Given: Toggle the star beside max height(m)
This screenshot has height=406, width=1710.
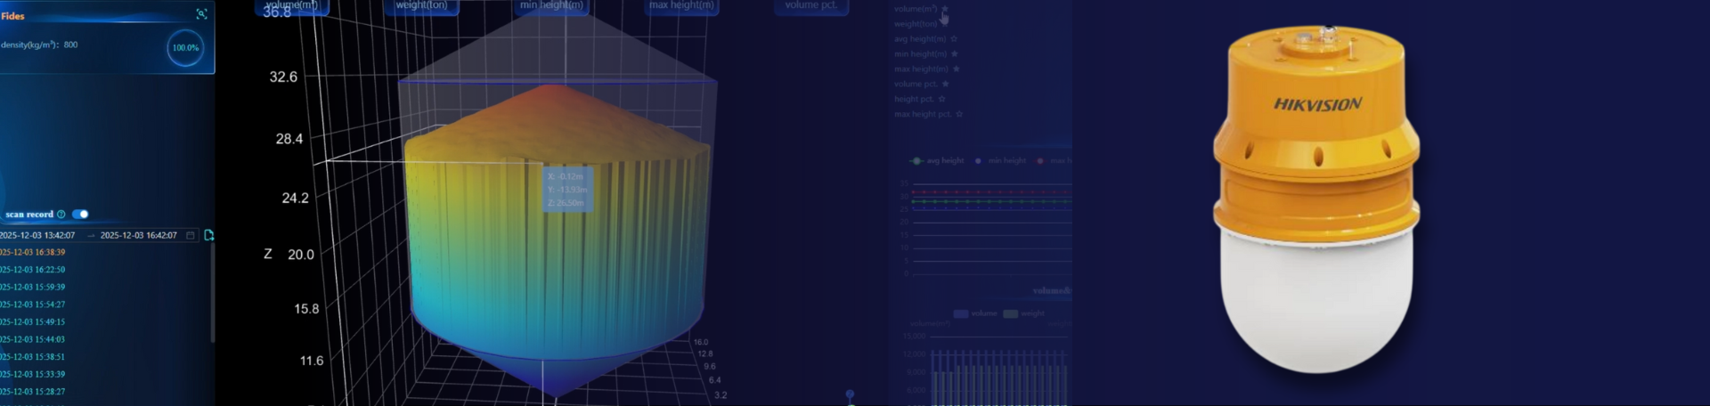Looking at the screenshot, I should point(957,69).
